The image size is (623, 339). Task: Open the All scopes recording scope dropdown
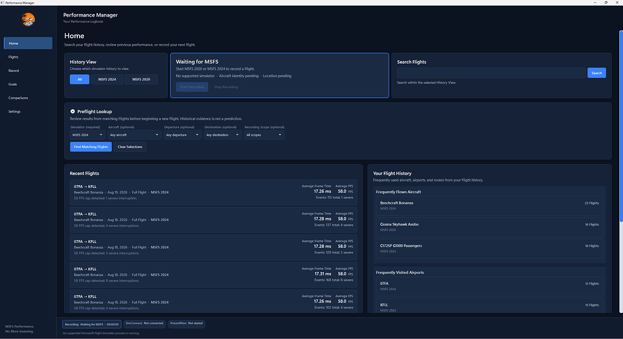(x=264, y=135)
